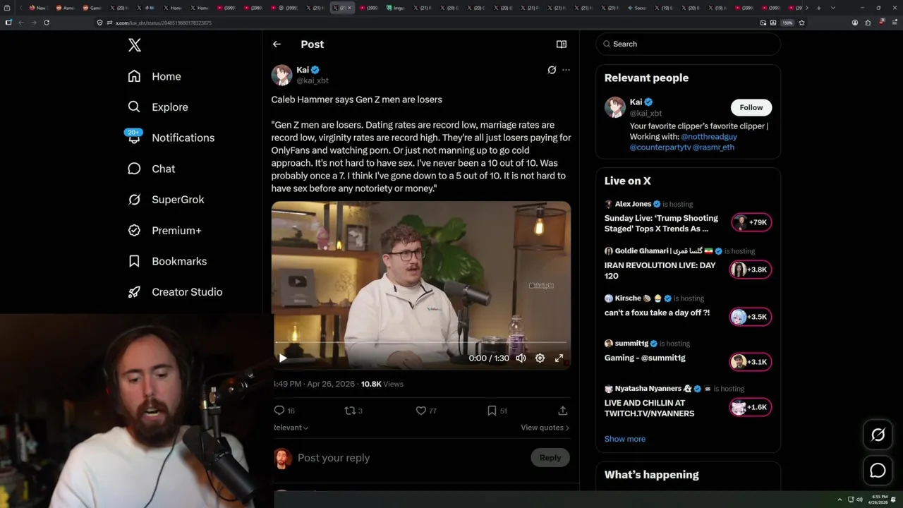The width and height of the screenshot is (903, 508).
Task: Click the X logo in sidebar
Action: tap(135, 45)
